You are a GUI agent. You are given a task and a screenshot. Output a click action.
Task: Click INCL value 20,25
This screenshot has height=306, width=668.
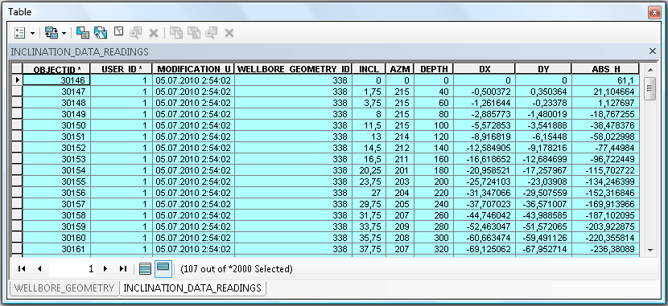coord(369,170)
